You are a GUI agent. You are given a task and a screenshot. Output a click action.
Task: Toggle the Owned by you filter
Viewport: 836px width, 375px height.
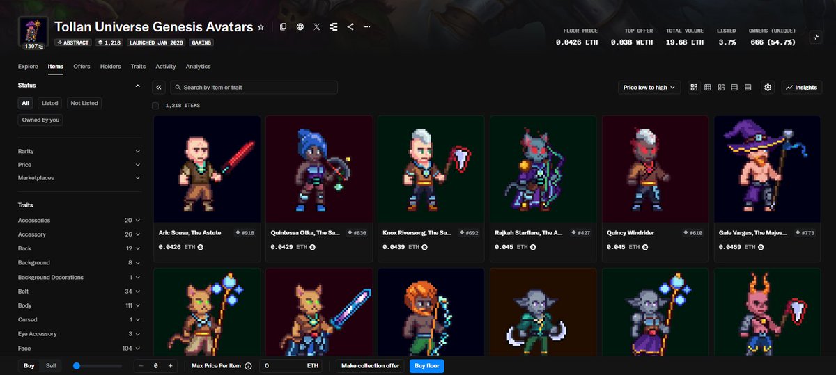coord(41,120)
